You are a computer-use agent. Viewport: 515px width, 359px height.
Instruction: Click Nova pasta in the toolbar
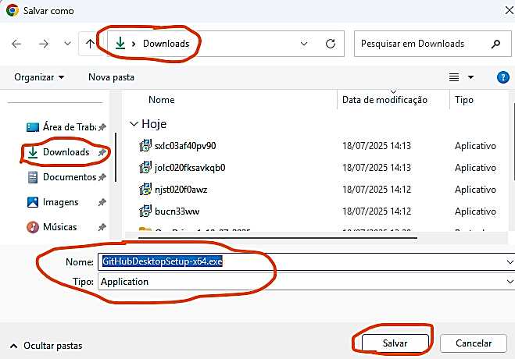coord(111,77)
